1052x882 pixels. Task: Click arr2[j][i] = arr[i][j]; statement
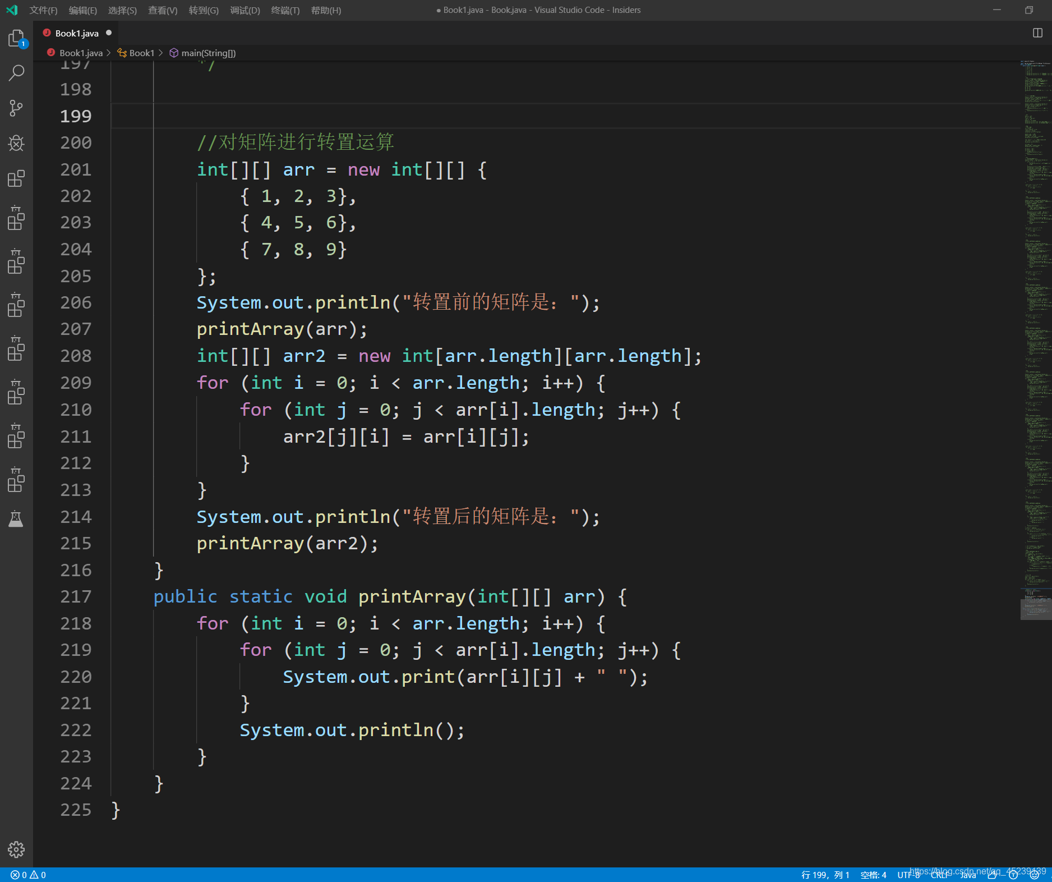click(406, 437)
